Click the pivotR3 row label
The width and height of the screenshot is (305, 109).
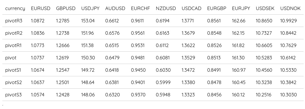14,21
